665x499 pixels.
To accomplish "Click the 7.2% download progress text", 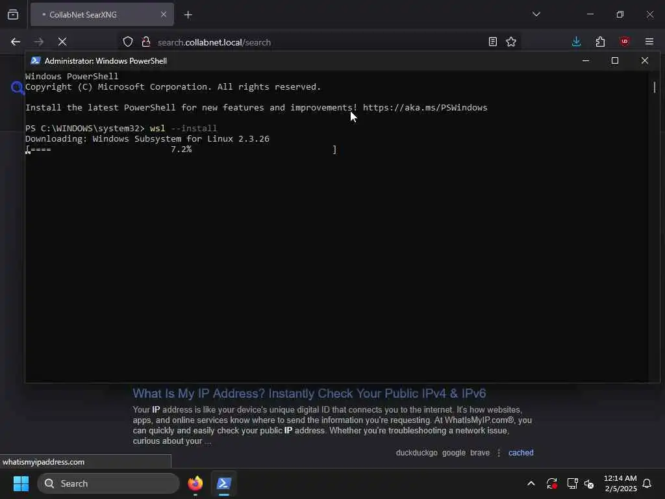I will [x=181, y=149].
